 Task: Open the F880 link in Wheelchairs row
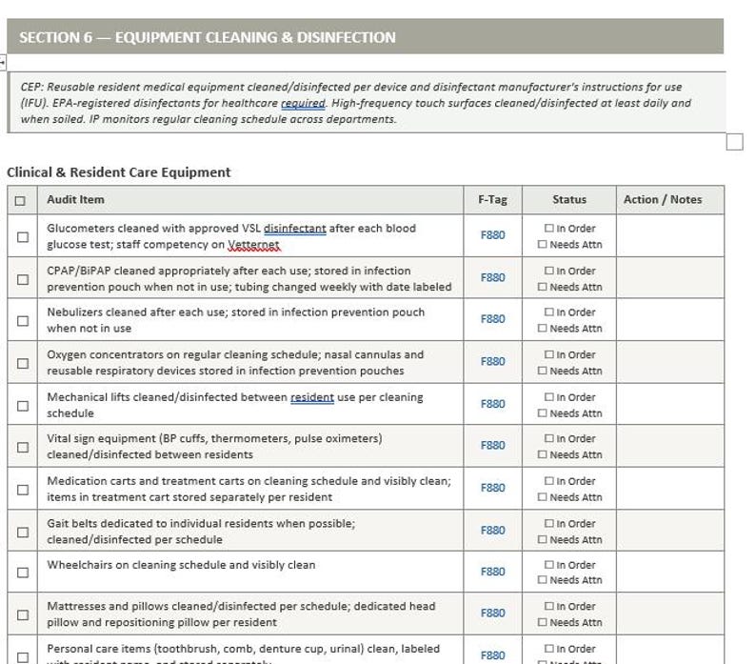[493, 572]
